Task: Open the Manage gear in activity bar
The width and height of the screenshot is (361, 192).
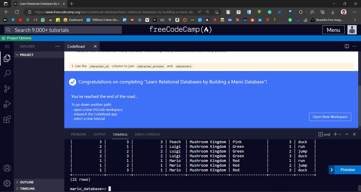Action: pos(7,183)
